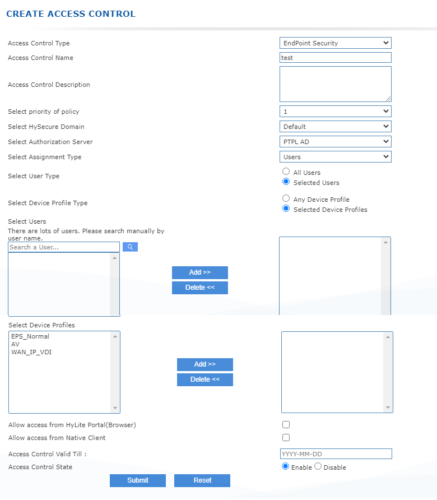The height and width of the screenshot is (500, 437).
Task: Focus the Search a User input
Action: [64, 247]
